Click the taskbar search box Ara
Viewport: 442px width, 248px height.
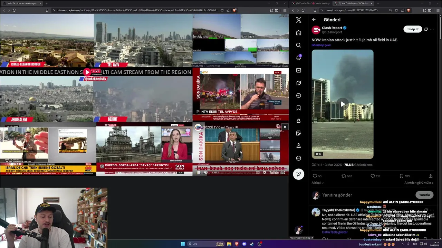206,244
